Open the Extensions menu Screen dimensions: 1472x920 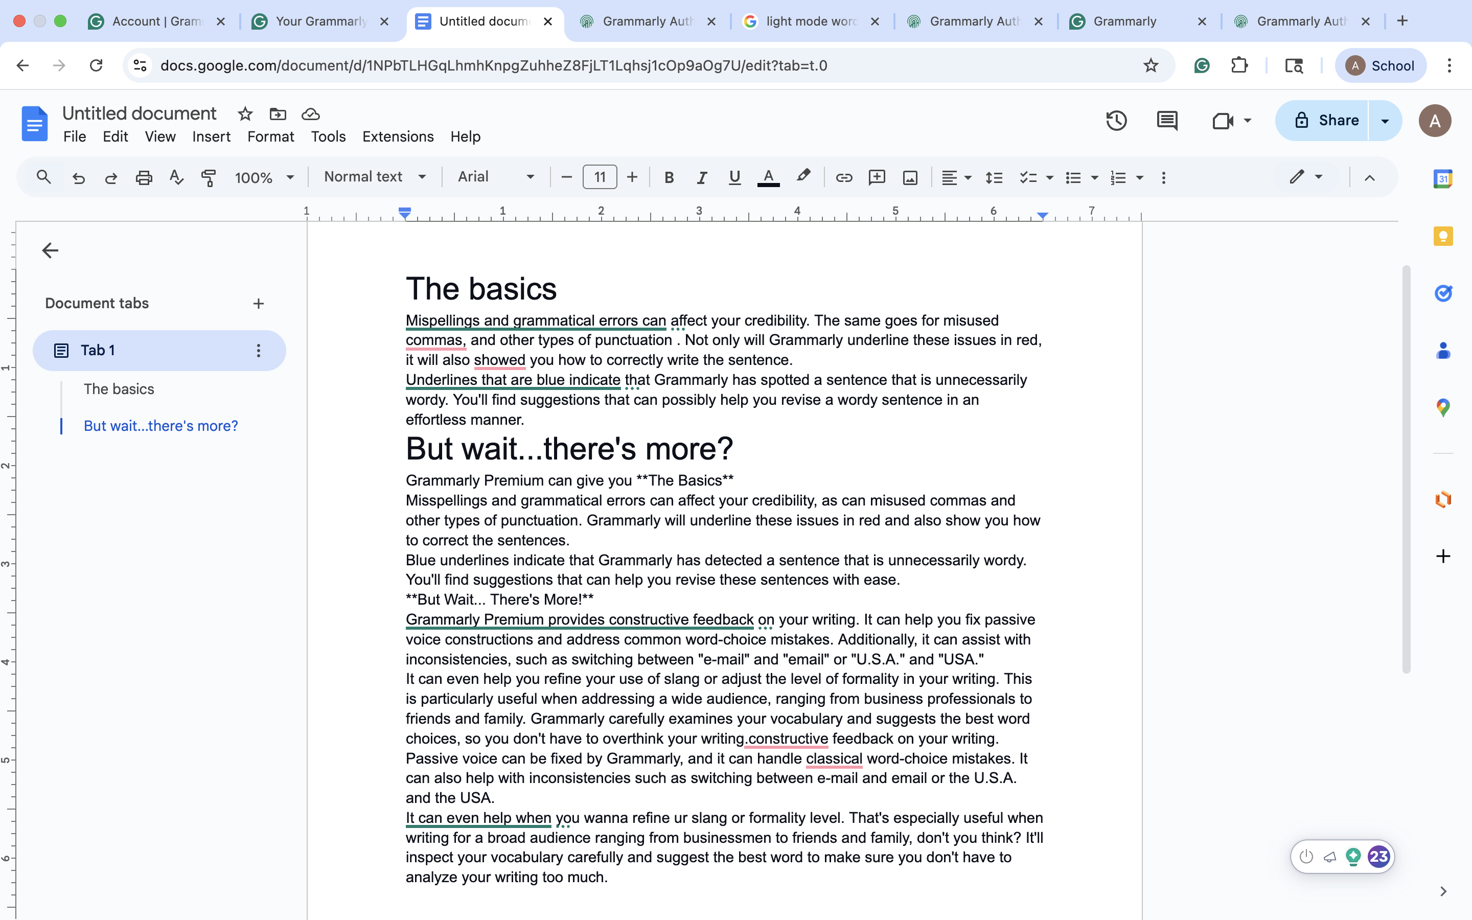pos(397,136)
